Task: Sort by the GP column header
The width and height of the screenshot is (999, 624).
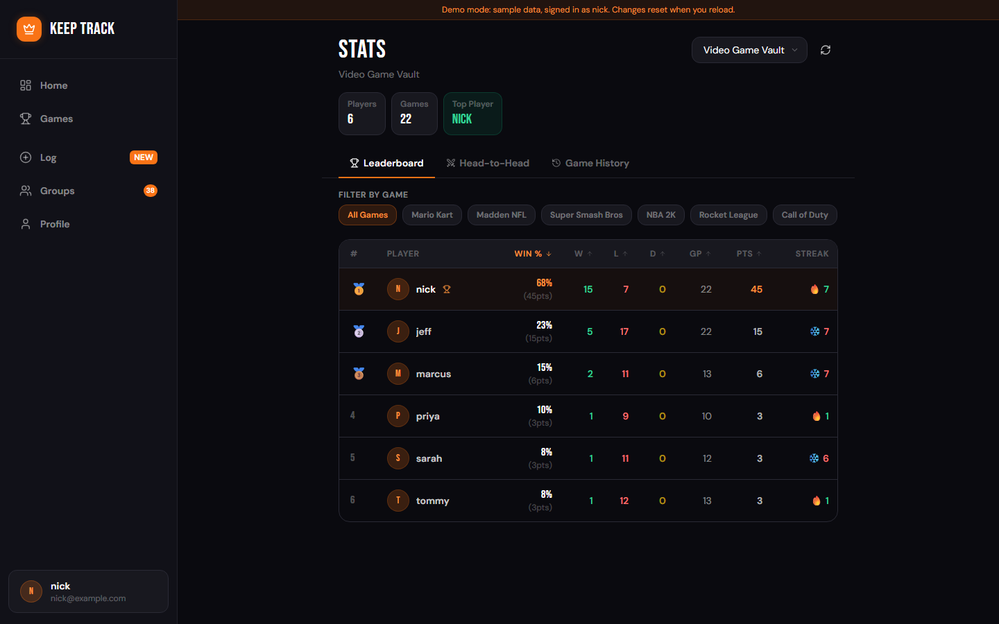Action: 700,254
